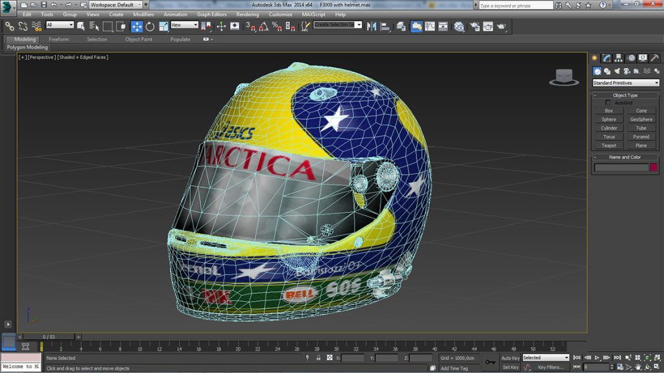This screenshot has width=664, height=373.
Task: Activate the Select and Move tool
Action: (x=137, y=27)
